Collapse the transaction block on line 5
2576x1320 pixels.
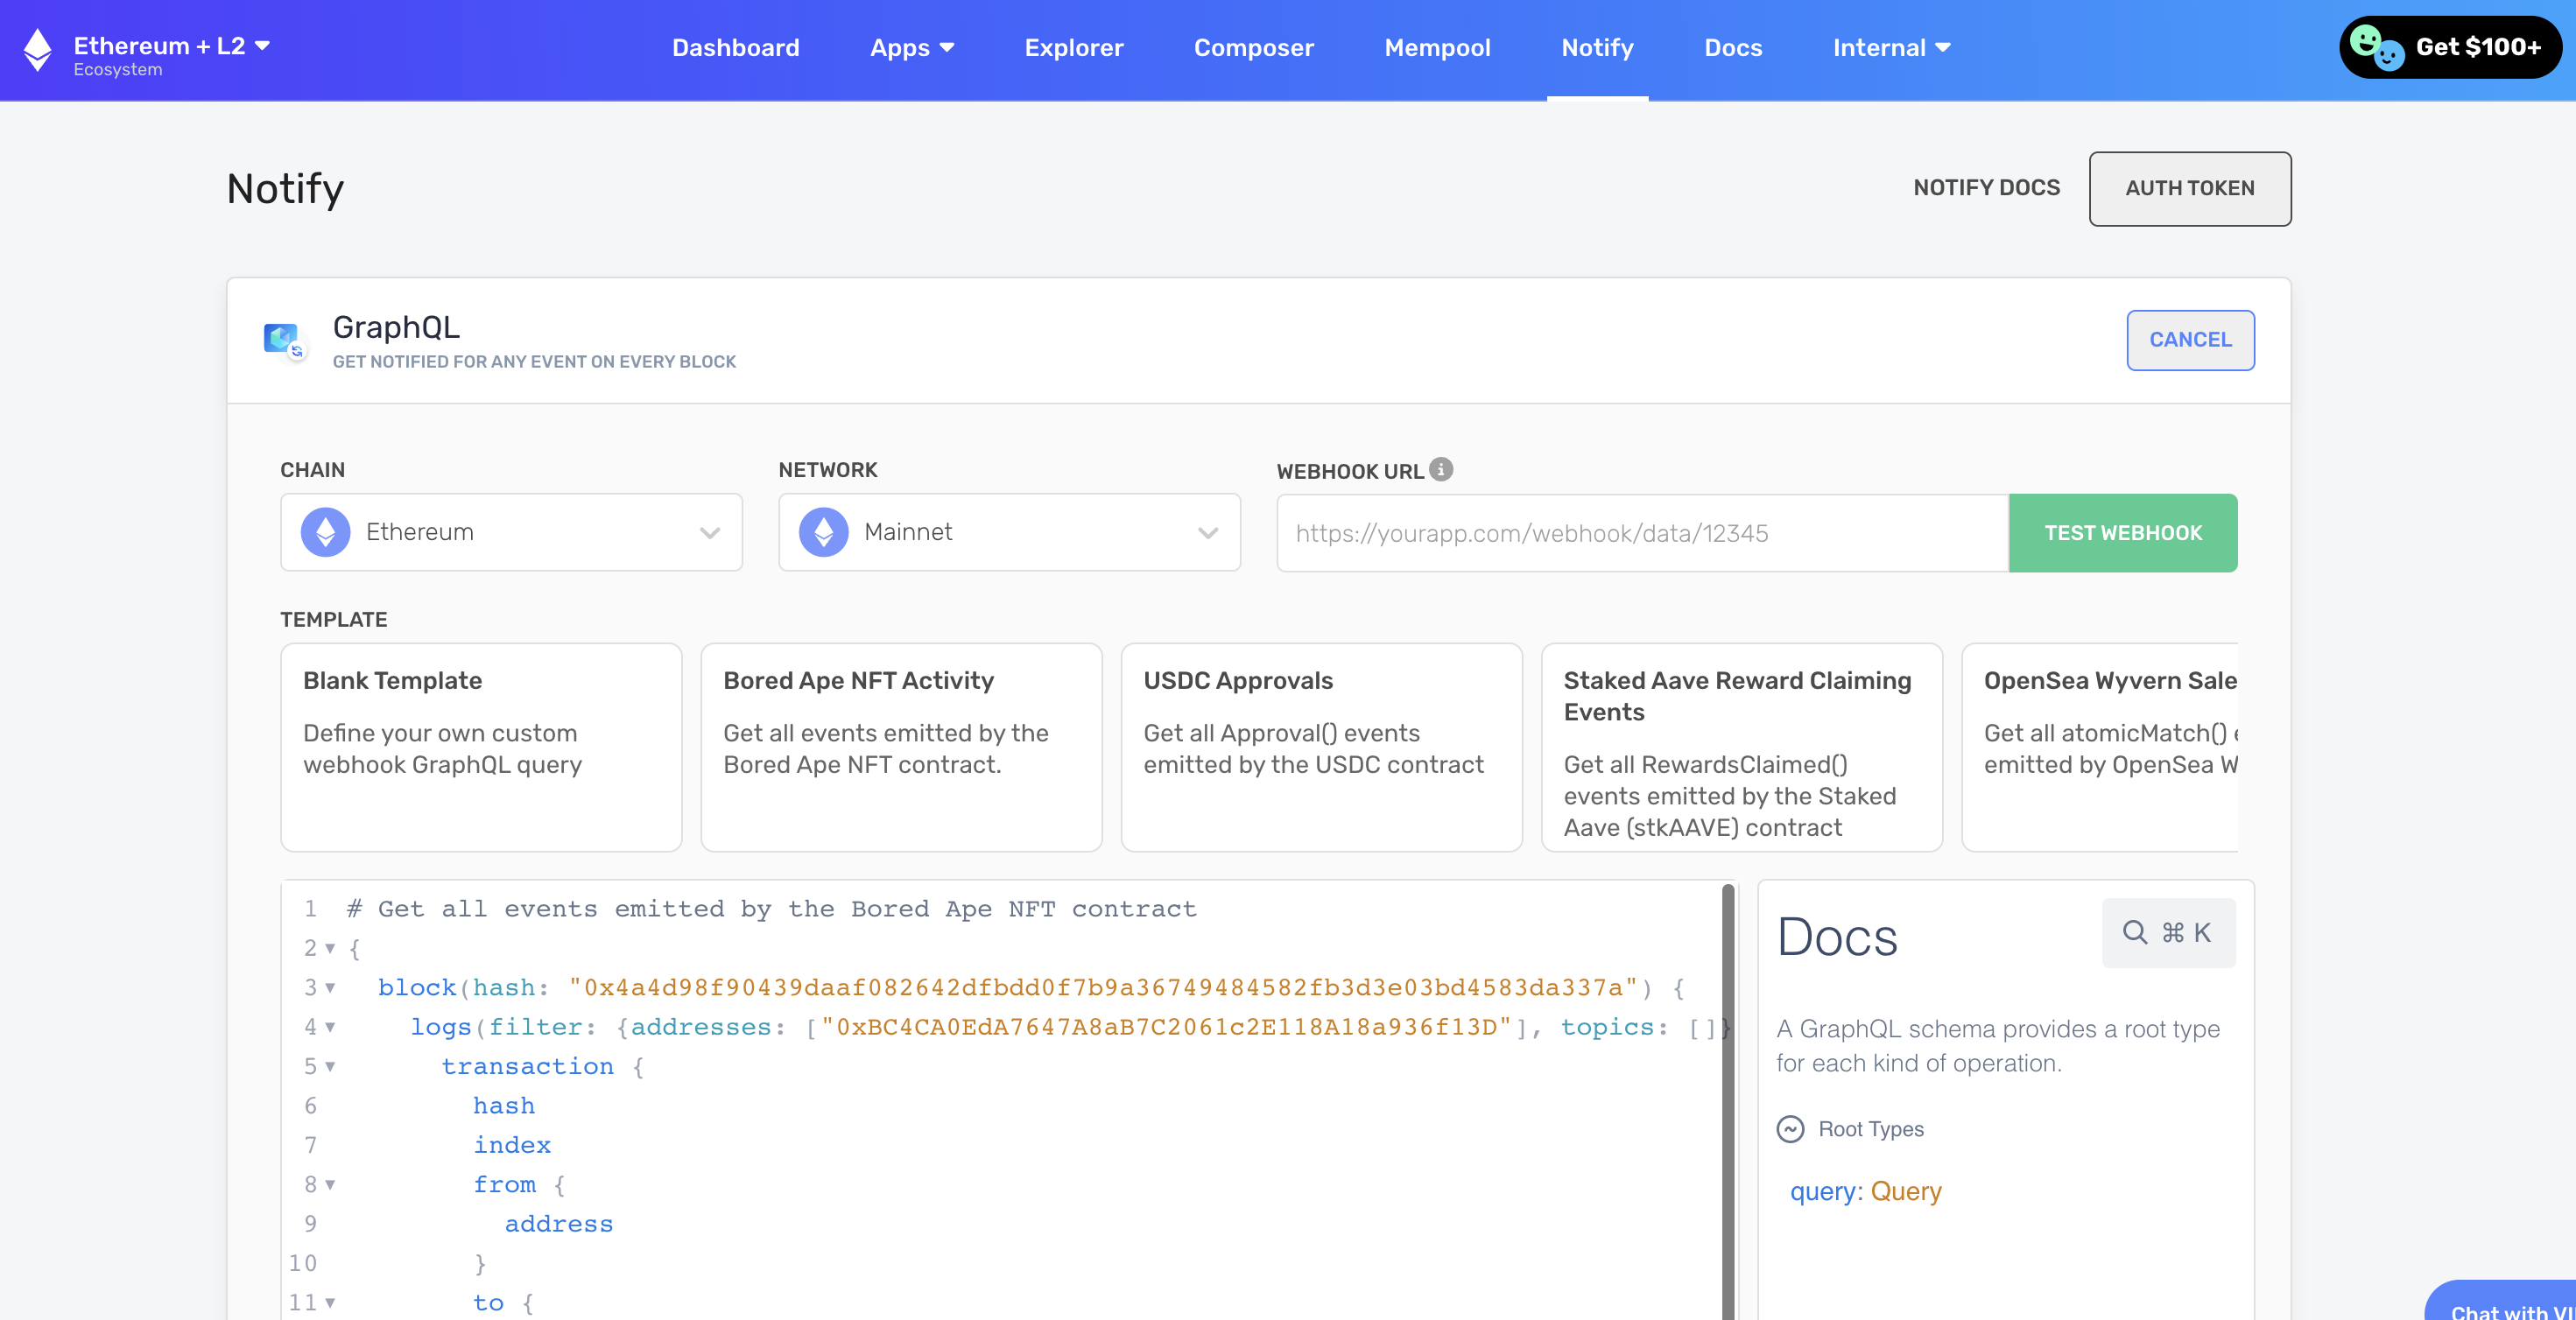[x=330, y=1066]
